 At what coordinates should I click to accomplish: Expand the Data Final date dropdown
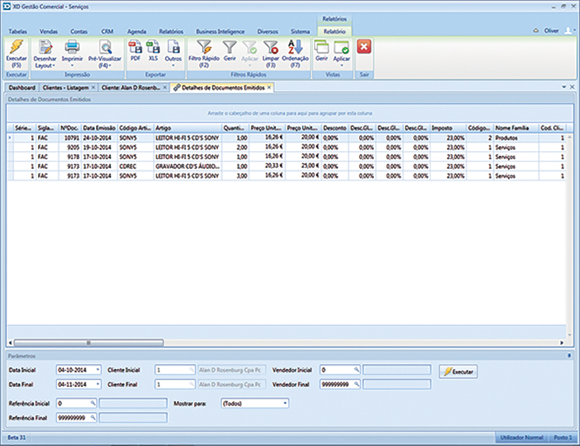97,384
